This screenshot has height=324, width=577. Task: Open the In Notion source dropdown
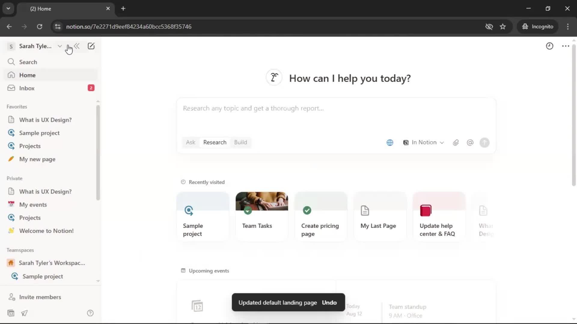point(424,143)
